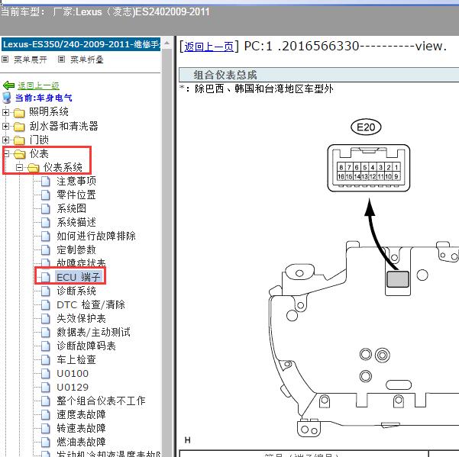This screenshot has width=459, height=457.
Task: Open the 零件位置 page
Action: [x=76, y=195]
